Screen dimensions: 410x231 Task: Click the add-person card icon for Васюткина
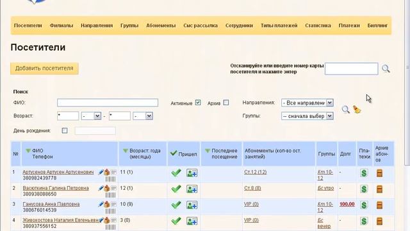[x=192, y=189]
